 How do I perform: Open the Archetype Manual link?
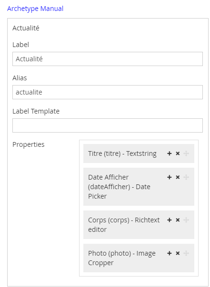pos(35,9)
